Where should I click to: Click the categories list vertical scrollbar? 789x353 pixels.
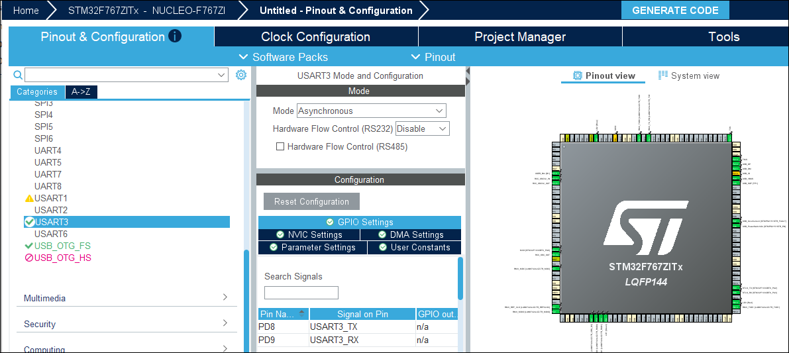pyautogui.click(x=246, y=299)
